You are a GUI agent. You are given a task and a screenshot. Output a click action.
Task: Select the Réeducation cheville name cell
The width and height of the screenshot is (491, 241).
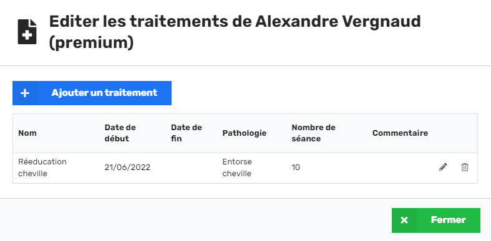point(42,168)
